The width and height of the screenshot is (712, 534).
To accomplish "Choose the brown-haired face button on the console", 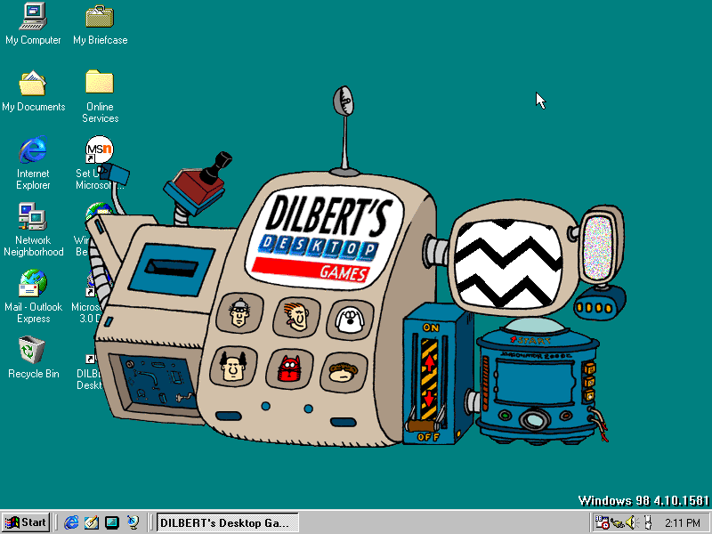I will click(344, 372).
